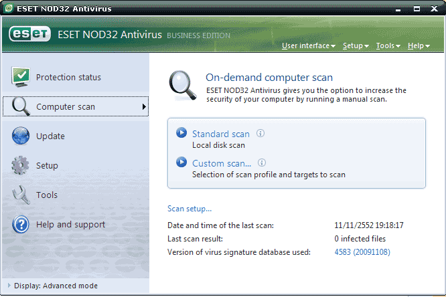Open the User interface dropdown menu
Viewport: 446px width, 297px height.
(x=308, y=45)
